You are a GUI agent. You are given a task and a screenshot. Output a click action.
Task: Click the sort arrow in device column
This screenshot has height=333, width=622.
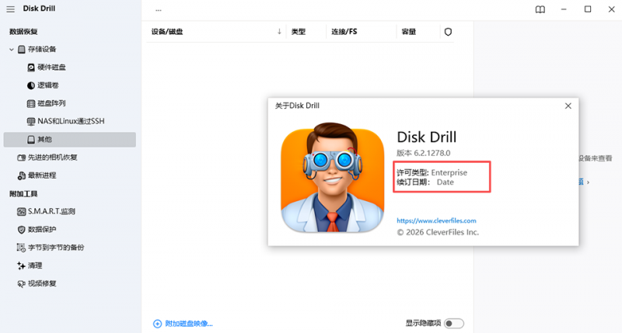pos(279,32)
